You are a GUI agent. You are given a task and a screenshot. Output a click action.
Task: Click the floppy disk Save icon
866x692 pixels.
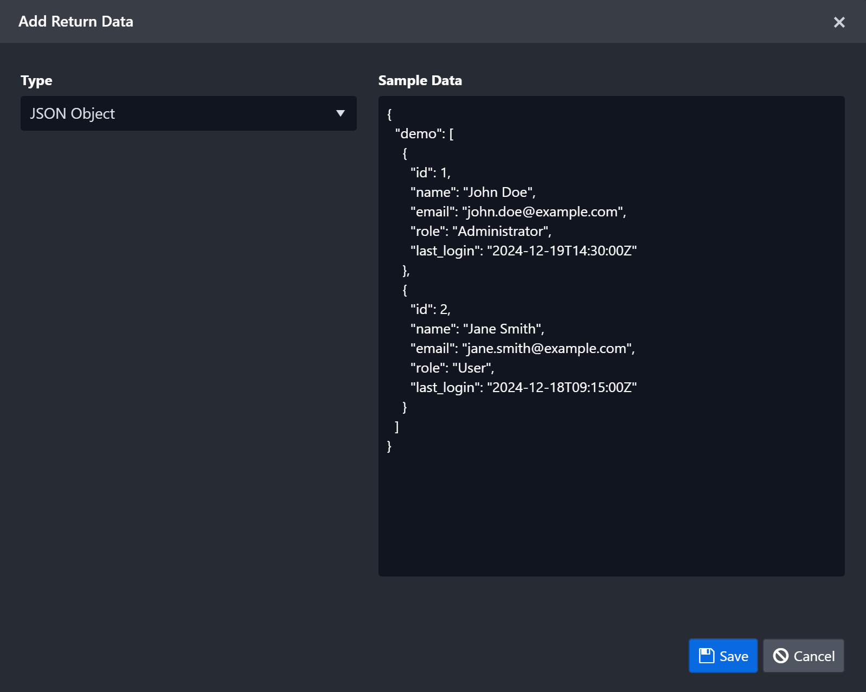point(706,656)
